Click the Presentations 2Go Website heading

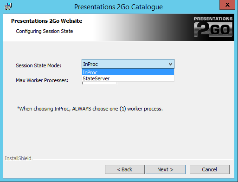coord(46,21)
